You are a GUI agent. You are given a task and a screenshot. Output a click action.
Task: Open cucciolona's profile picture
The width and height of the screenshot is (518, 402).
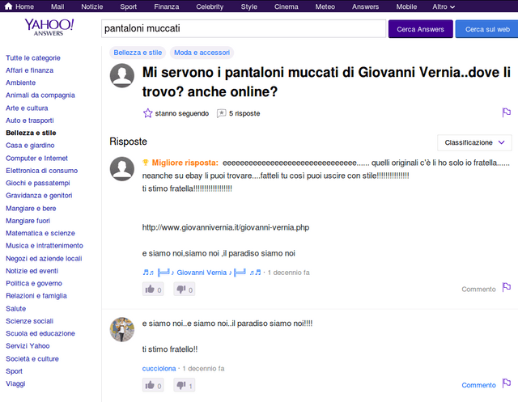[x=122, y=329]
